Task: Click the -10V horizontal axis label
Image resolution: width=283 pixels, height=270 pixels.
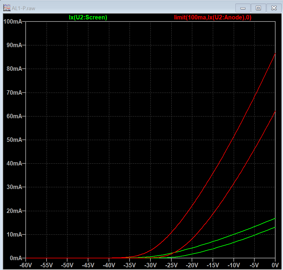Action: 234,265
